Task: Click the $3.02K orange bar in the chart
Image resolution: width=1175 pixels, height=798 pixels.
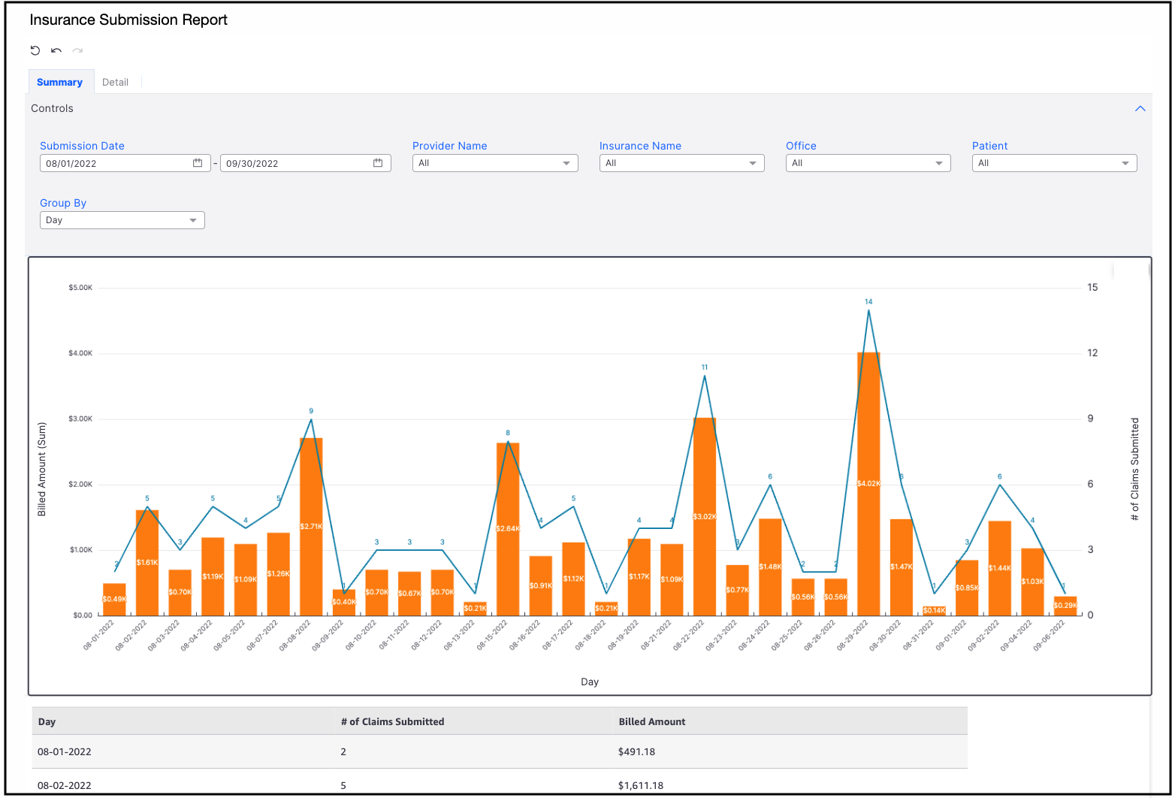Action: tap(705, 517)
